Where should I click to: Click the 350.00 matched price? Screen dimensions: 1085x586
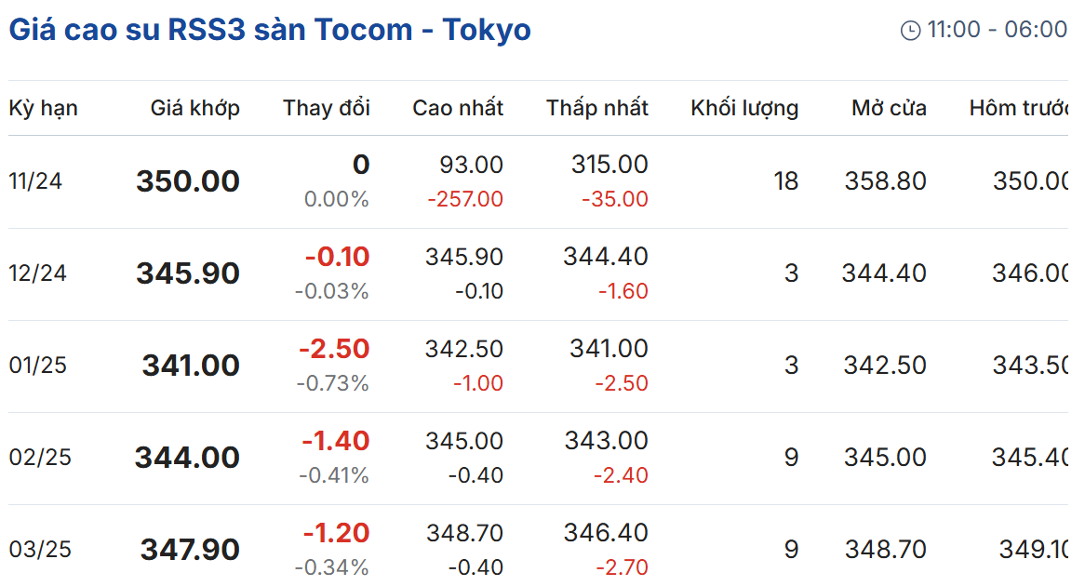(188, 181)
